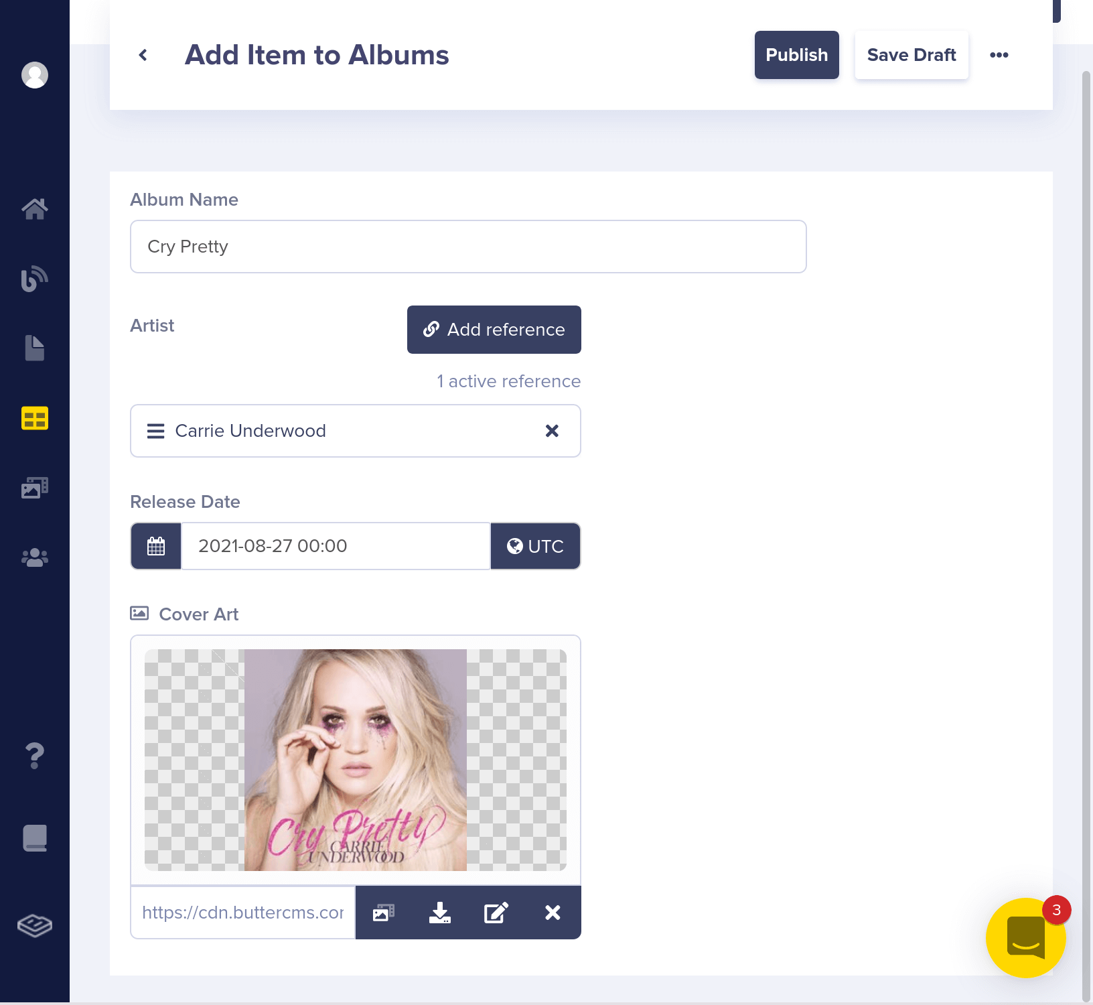Download the cover art image
Viewport: 1093px width, 1005px height.
point(440,913)
